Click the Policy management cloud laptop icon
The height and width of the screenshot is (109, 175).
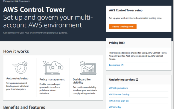pyautogui.click(x=53, y=68)
